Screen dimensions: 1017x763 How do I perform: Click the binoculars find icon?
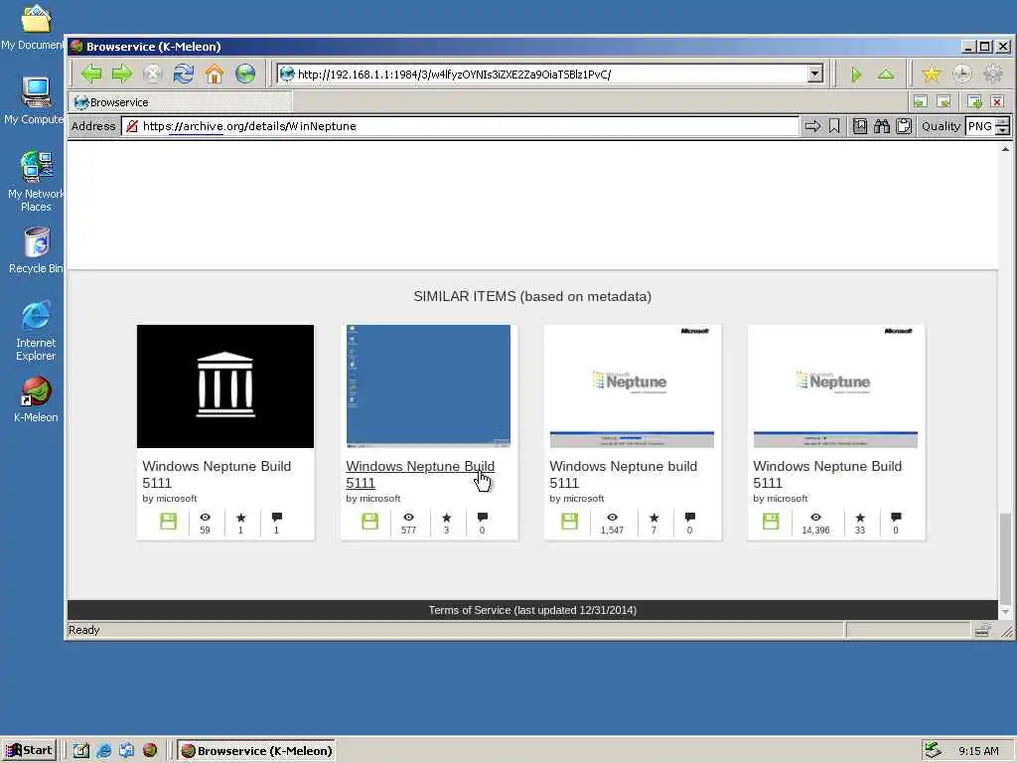(882, 126)
